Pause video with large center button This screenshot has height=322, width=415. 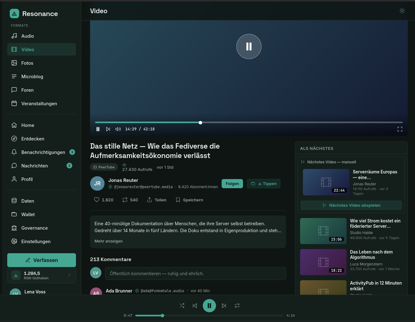click(249, 46)
